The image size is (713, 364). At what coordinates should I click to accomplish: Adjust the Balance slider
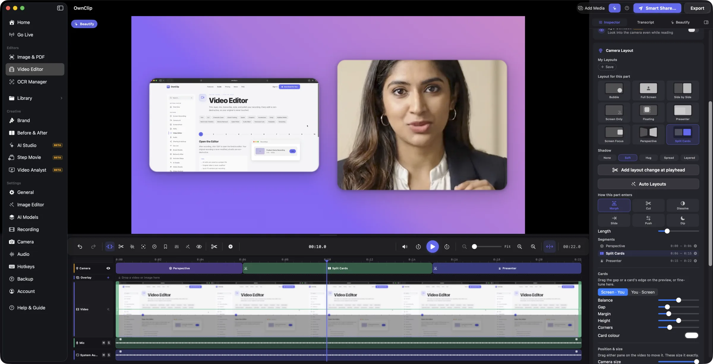tap(679, 300)
